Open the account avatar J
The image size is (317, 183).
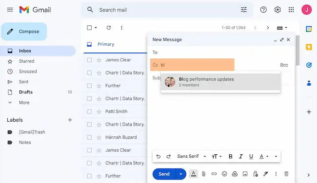point(307,9)
